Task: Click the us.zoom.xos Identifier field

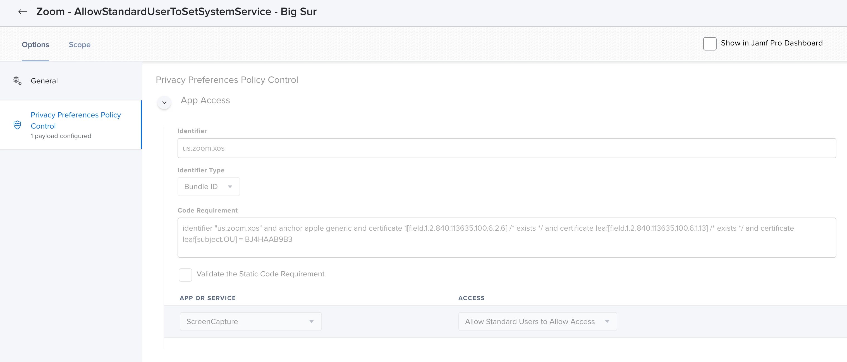Action: tap(507, 148)
